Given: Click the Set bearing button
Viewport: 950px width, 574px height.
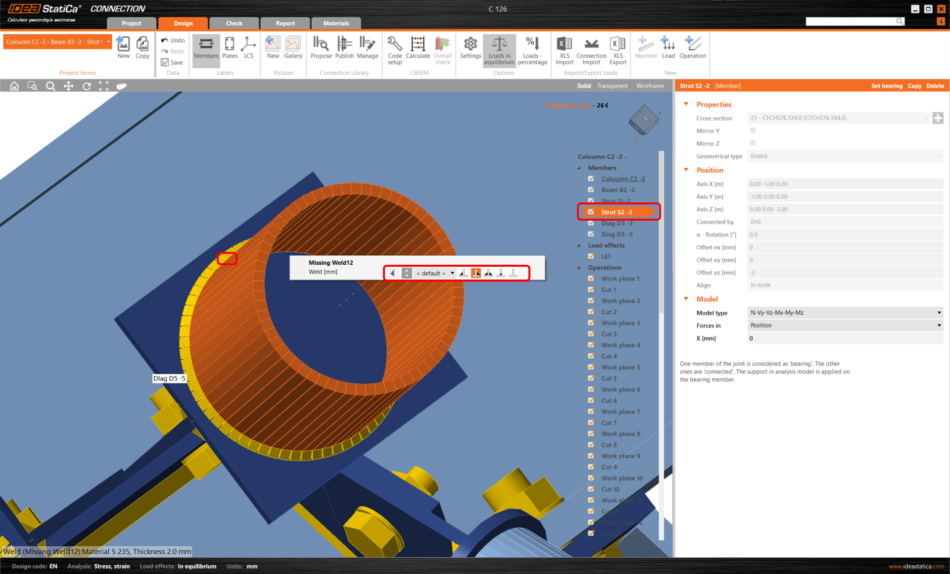Looking at the screenshot, I should [886, 86].
